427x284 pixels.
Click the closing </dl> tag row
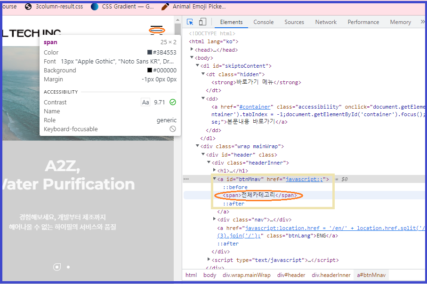(208, 138)
